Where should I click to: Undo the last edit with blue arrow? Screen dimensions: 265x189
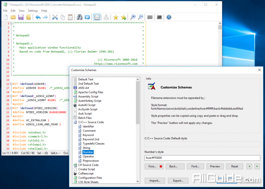coord(38,17)
